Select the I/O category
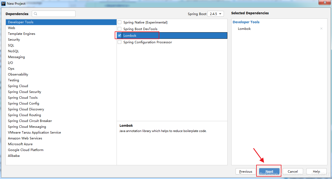 click(61, 63)
